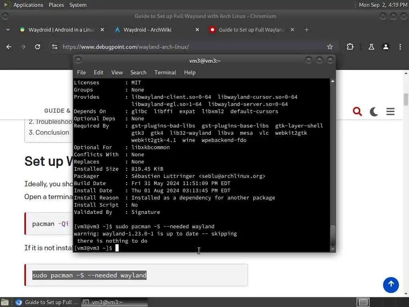Viewport: 409px width, 307px height.
Task: Open terminal File menu
Action: pyautogui.click(x=81, y=73)
